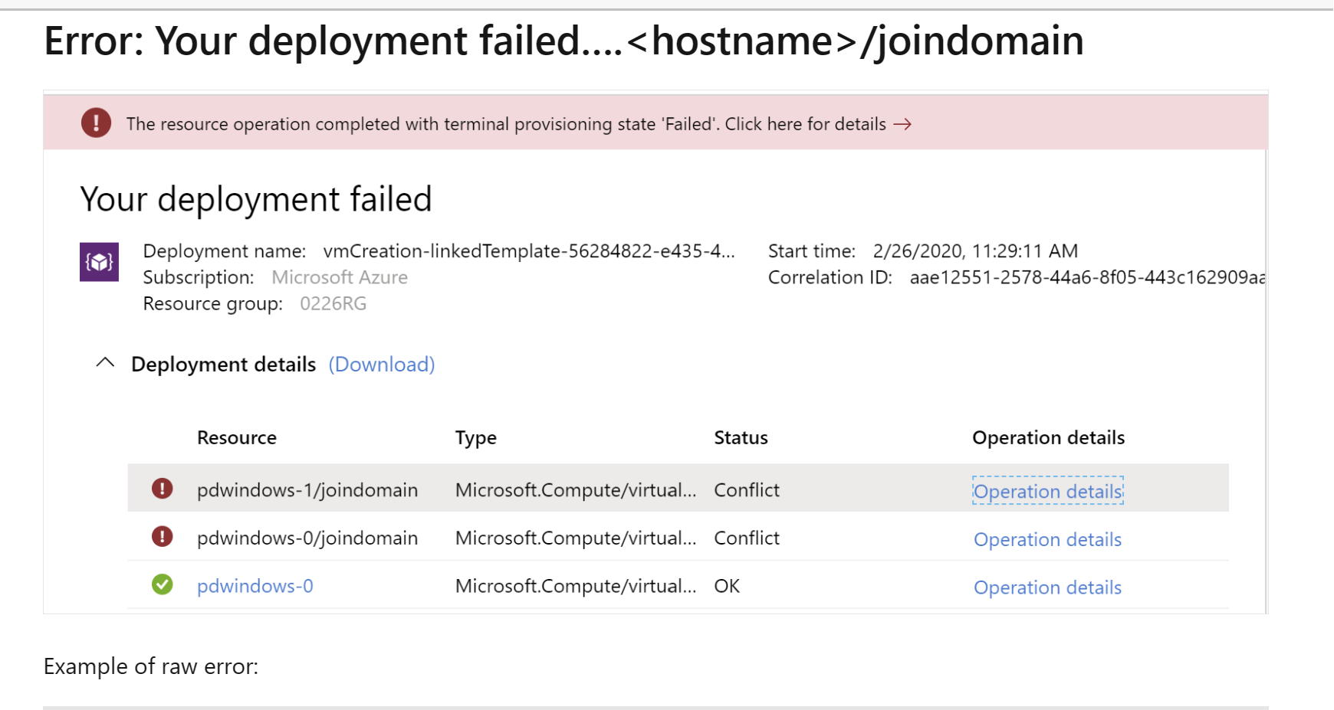
Task: Collapse the Deployment details section
Action: (x=105, y=363)
